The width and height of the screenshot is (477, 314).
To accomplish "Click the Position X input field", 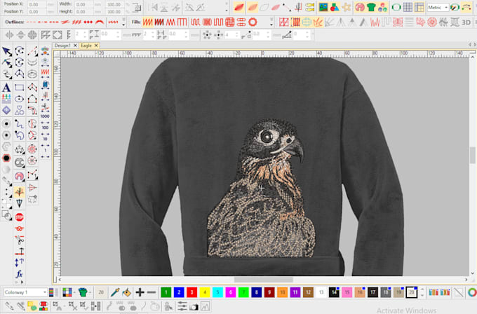I will (x=37, y=5).
